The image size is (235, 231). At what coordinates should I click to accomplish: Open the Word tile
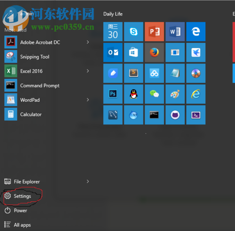click(x=175, y=32)
